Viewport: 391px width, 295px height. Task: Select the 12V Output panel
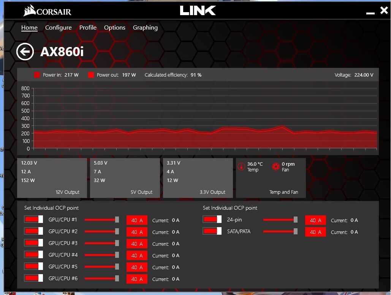(52, 178)
